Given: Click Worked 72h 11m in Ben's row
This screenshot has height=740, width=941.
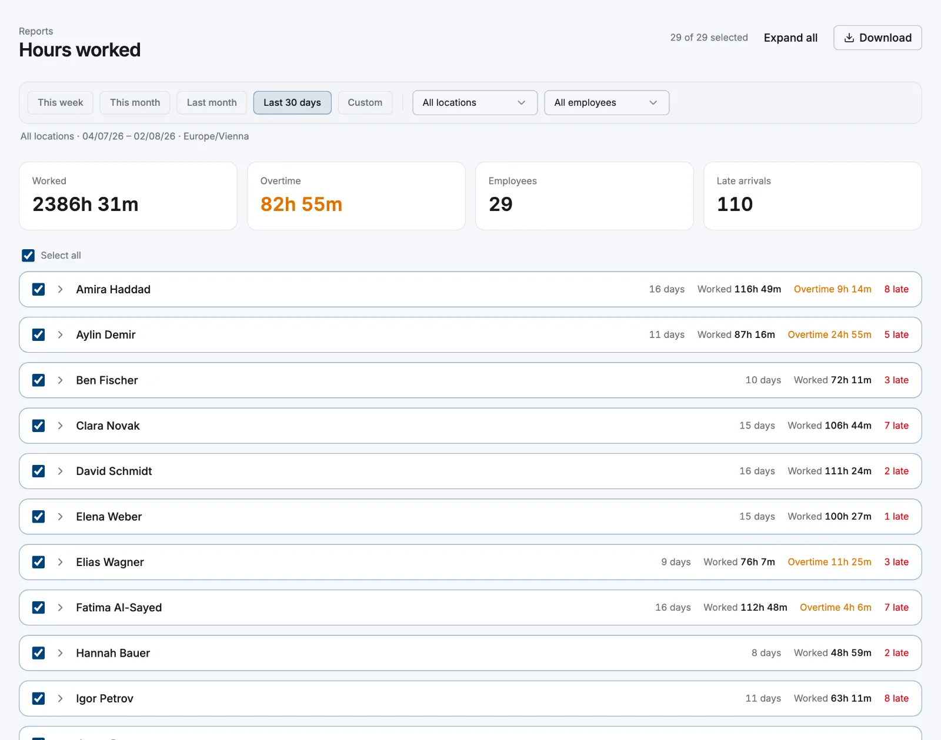Looking at the screenshot, I should click(833, 380).
